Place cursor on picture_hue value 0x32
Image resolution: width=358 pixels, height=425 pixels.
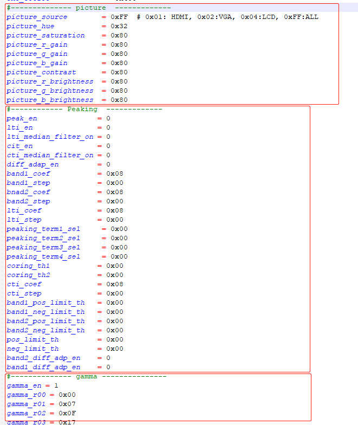tap(119, 27)
